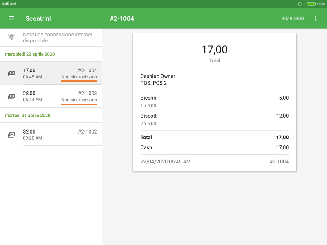Click the charging bolt icon in status bar

(x=305, y=4)
